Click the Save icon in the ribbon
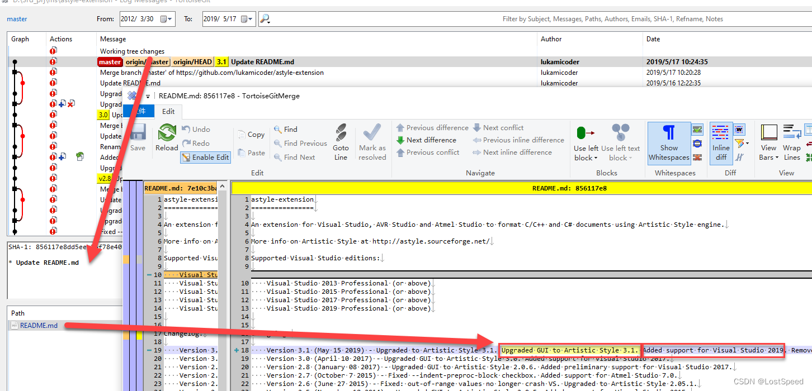The width and height of the screenshot is (812, 391). tap(138, 138)
